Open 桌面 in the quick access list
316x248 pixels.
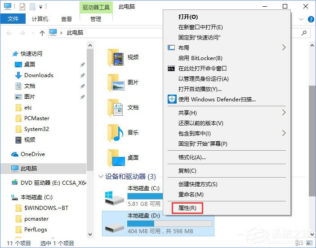(x=30, y=65)
